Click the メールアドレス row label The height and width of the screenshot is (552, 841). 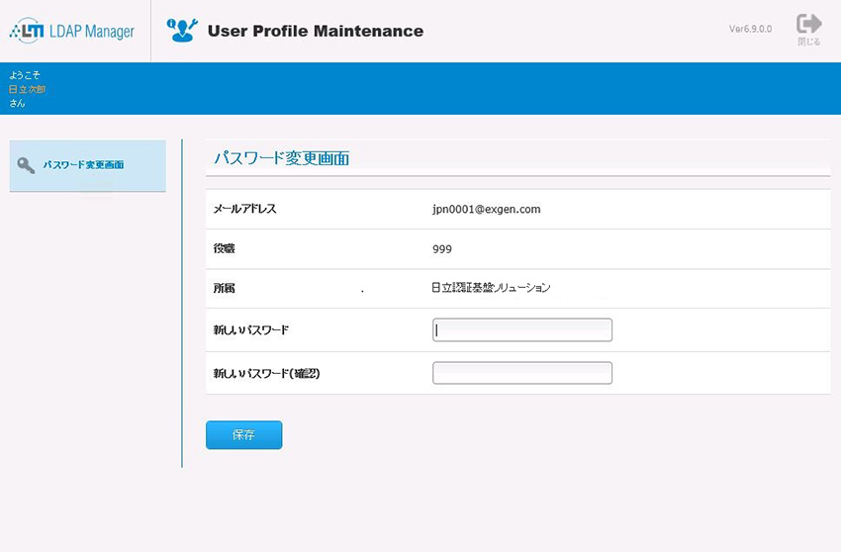pos(245,210)
